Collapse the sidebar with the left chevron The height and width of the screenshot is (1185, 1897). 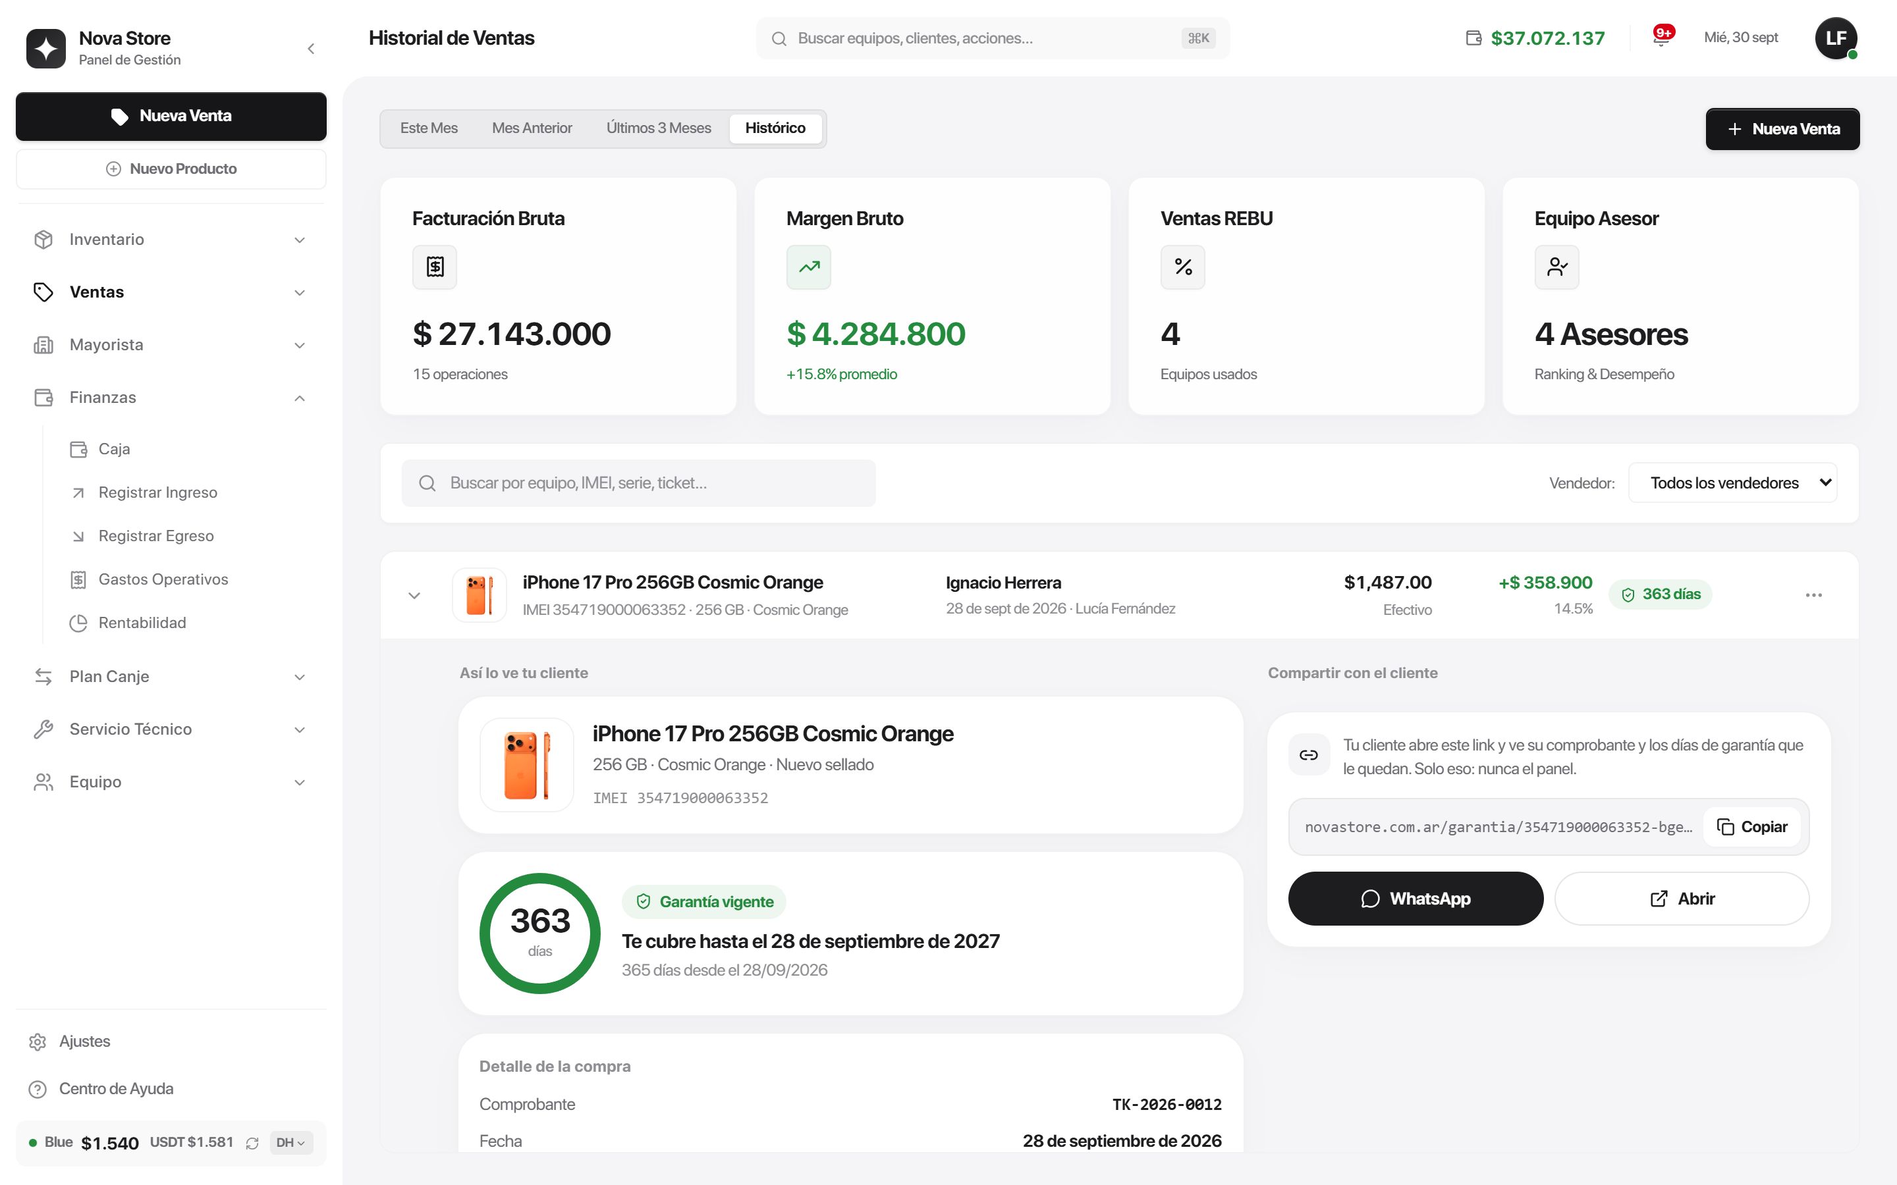(311, 49)
